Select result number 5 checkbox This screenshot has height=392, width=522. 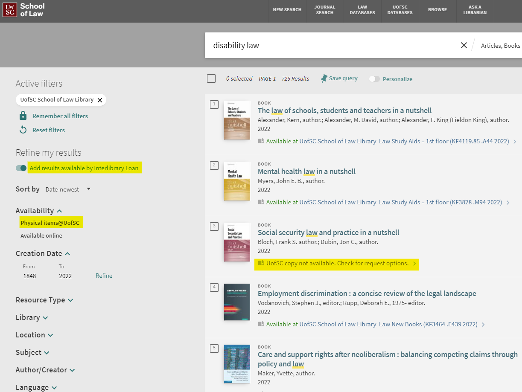point(214,348)
